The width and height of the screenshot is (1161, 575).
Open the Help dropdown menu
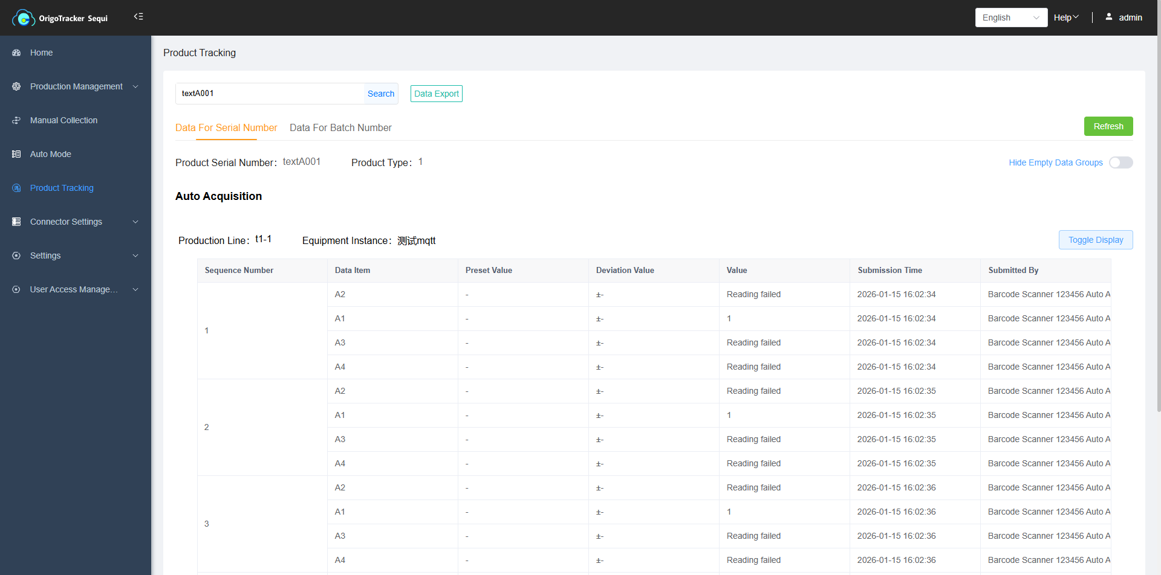coord(1066,18)
